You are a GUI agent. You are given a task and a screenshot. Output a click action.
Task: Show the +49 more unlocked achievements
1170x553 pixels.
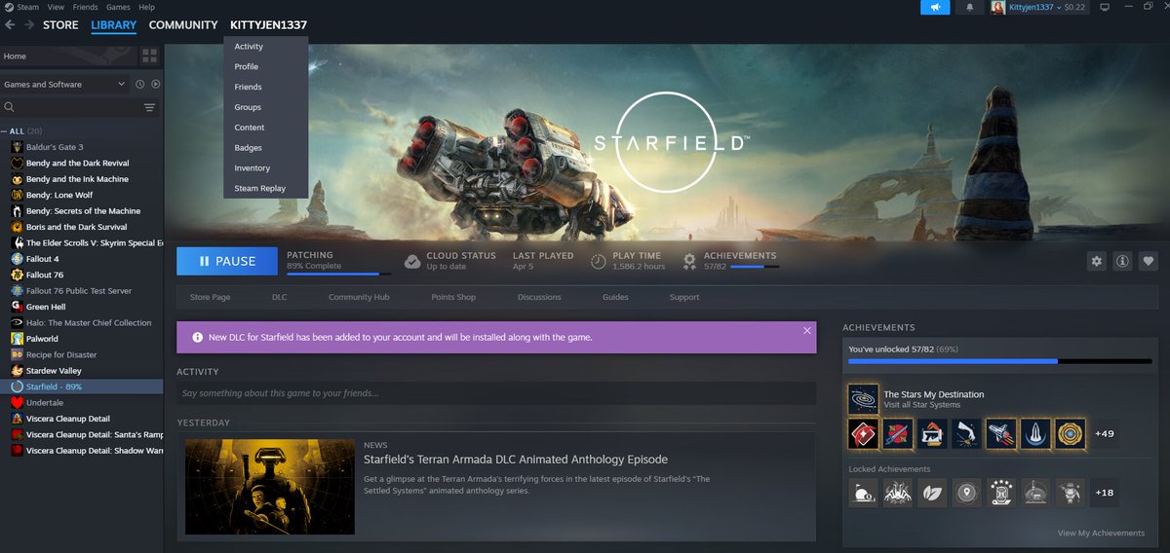click(1105, 433)
